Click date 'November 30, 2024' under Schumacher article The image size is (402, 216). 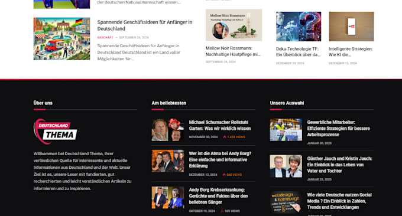203,137
